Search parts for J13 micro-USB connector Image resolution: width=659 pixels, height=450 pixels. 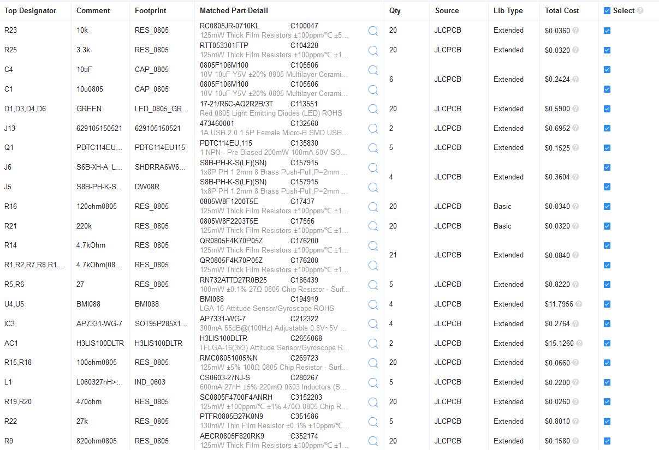373,129
